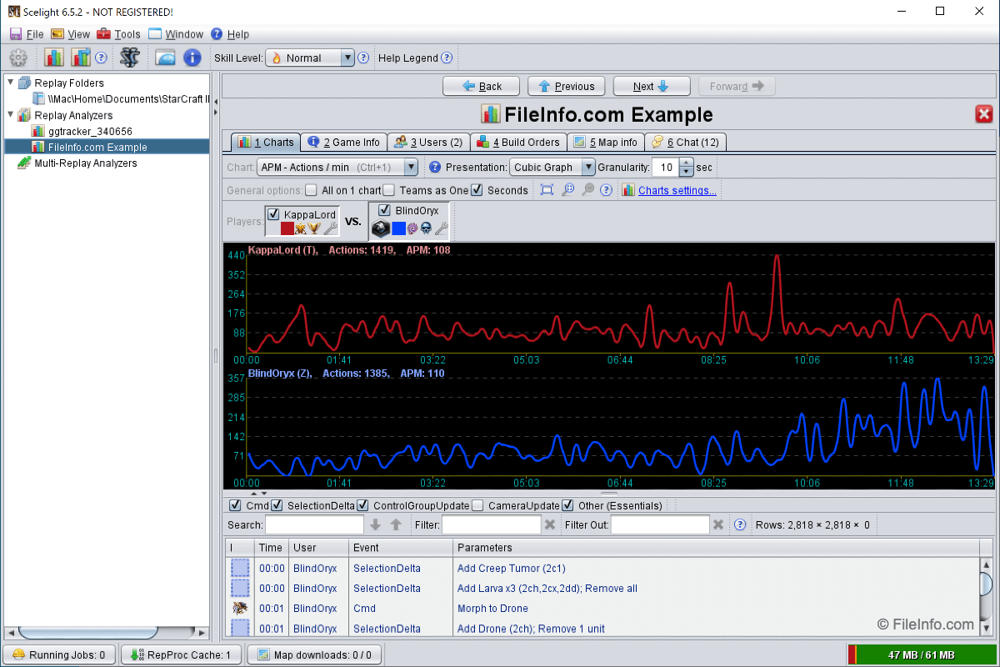The width and height of the screenshot is (1000, 667).
Task: Click the help icon next to Help Legend
Action: click(x=447, y=58)
